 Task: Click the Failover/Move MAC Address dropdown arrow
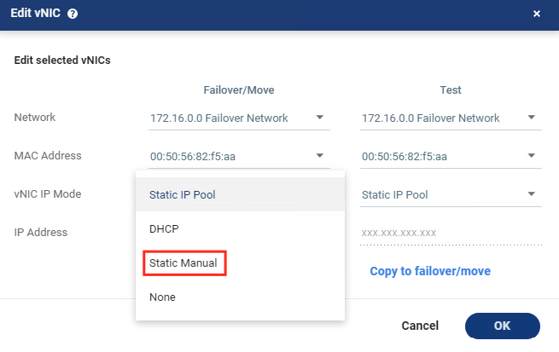(319, 156)
